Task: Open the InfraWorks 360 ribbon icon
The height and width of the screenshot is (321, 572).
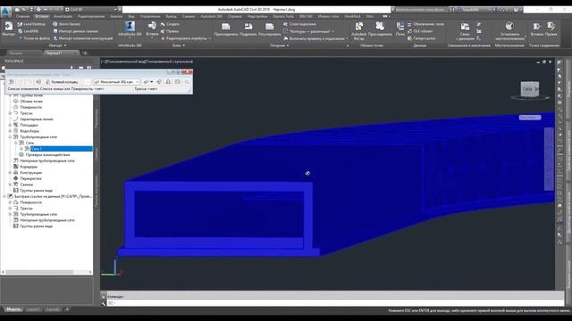Action: (130, 29)
